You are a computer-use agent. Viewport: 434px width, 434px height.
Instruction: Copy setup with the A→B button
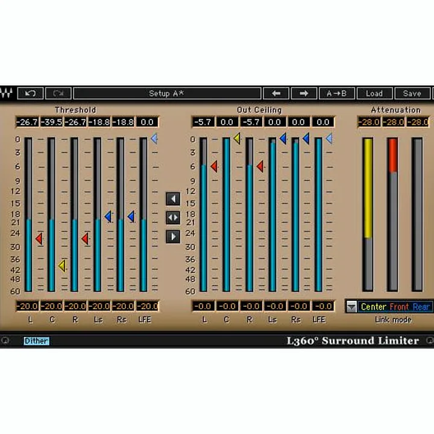pyautogui.click(x=336, y=93)
